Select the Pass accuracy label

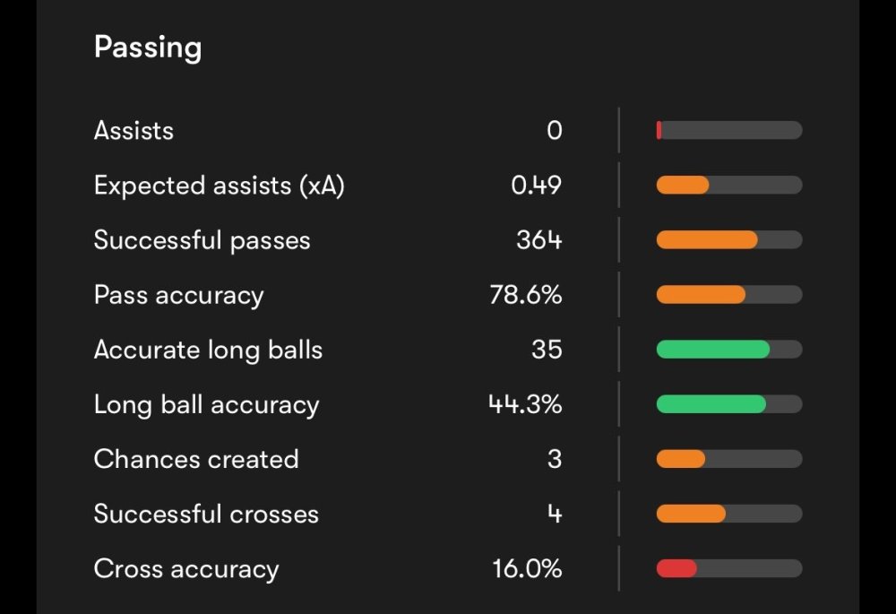point(178,295)
